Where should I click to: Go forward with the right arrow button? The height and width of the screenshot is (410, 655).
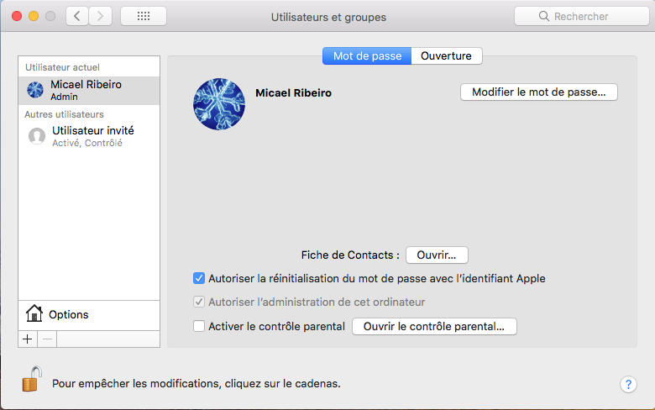tap(101, 16)
